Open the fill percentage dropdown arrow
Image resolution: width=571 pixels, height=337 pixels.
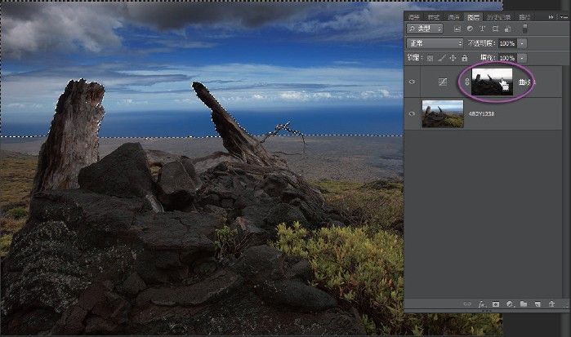point(523,58)
